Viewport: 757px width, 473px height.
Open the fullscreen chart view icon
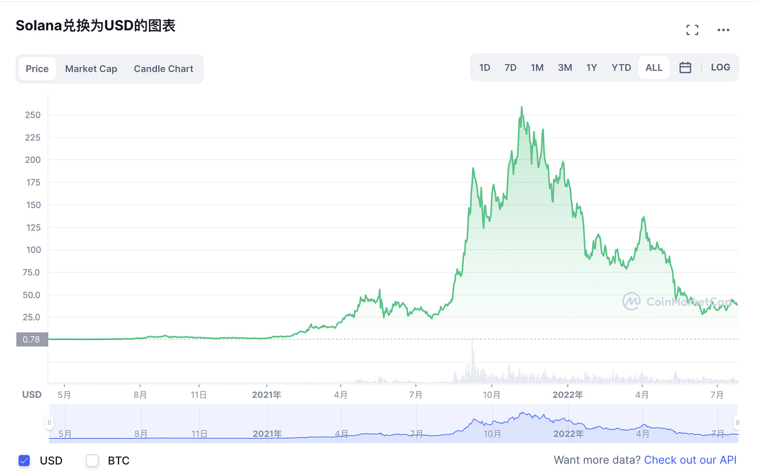click(692, 30)
